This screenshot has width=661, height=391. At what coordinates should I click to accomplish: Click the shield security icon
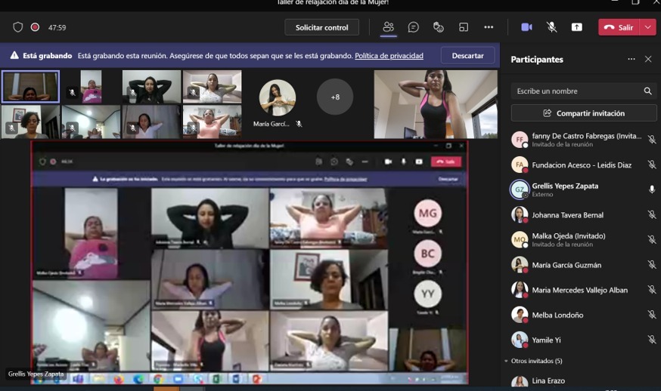(x=18, y=27)
